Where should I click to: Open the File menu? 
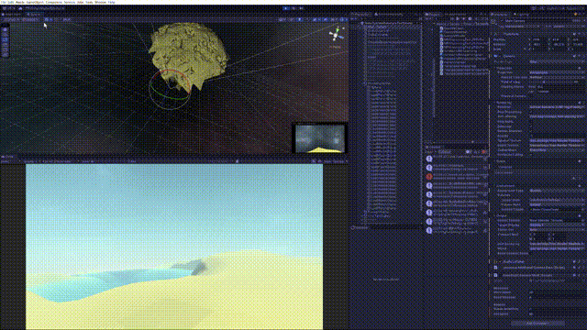2,2
